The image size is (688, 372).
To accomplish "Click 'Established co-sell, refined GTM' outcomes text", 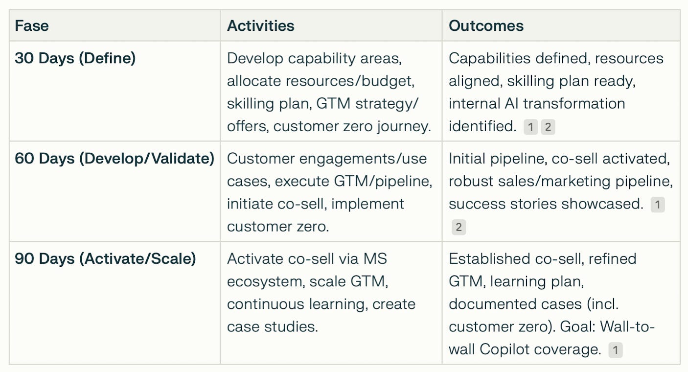I will (542, 259).
